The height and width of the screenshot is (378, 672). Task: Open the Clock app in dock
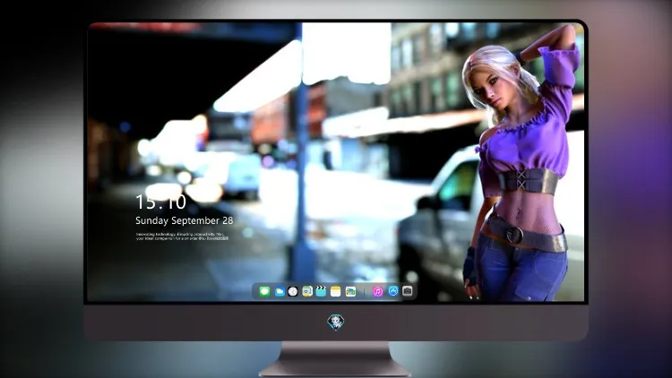coord(293,292)
